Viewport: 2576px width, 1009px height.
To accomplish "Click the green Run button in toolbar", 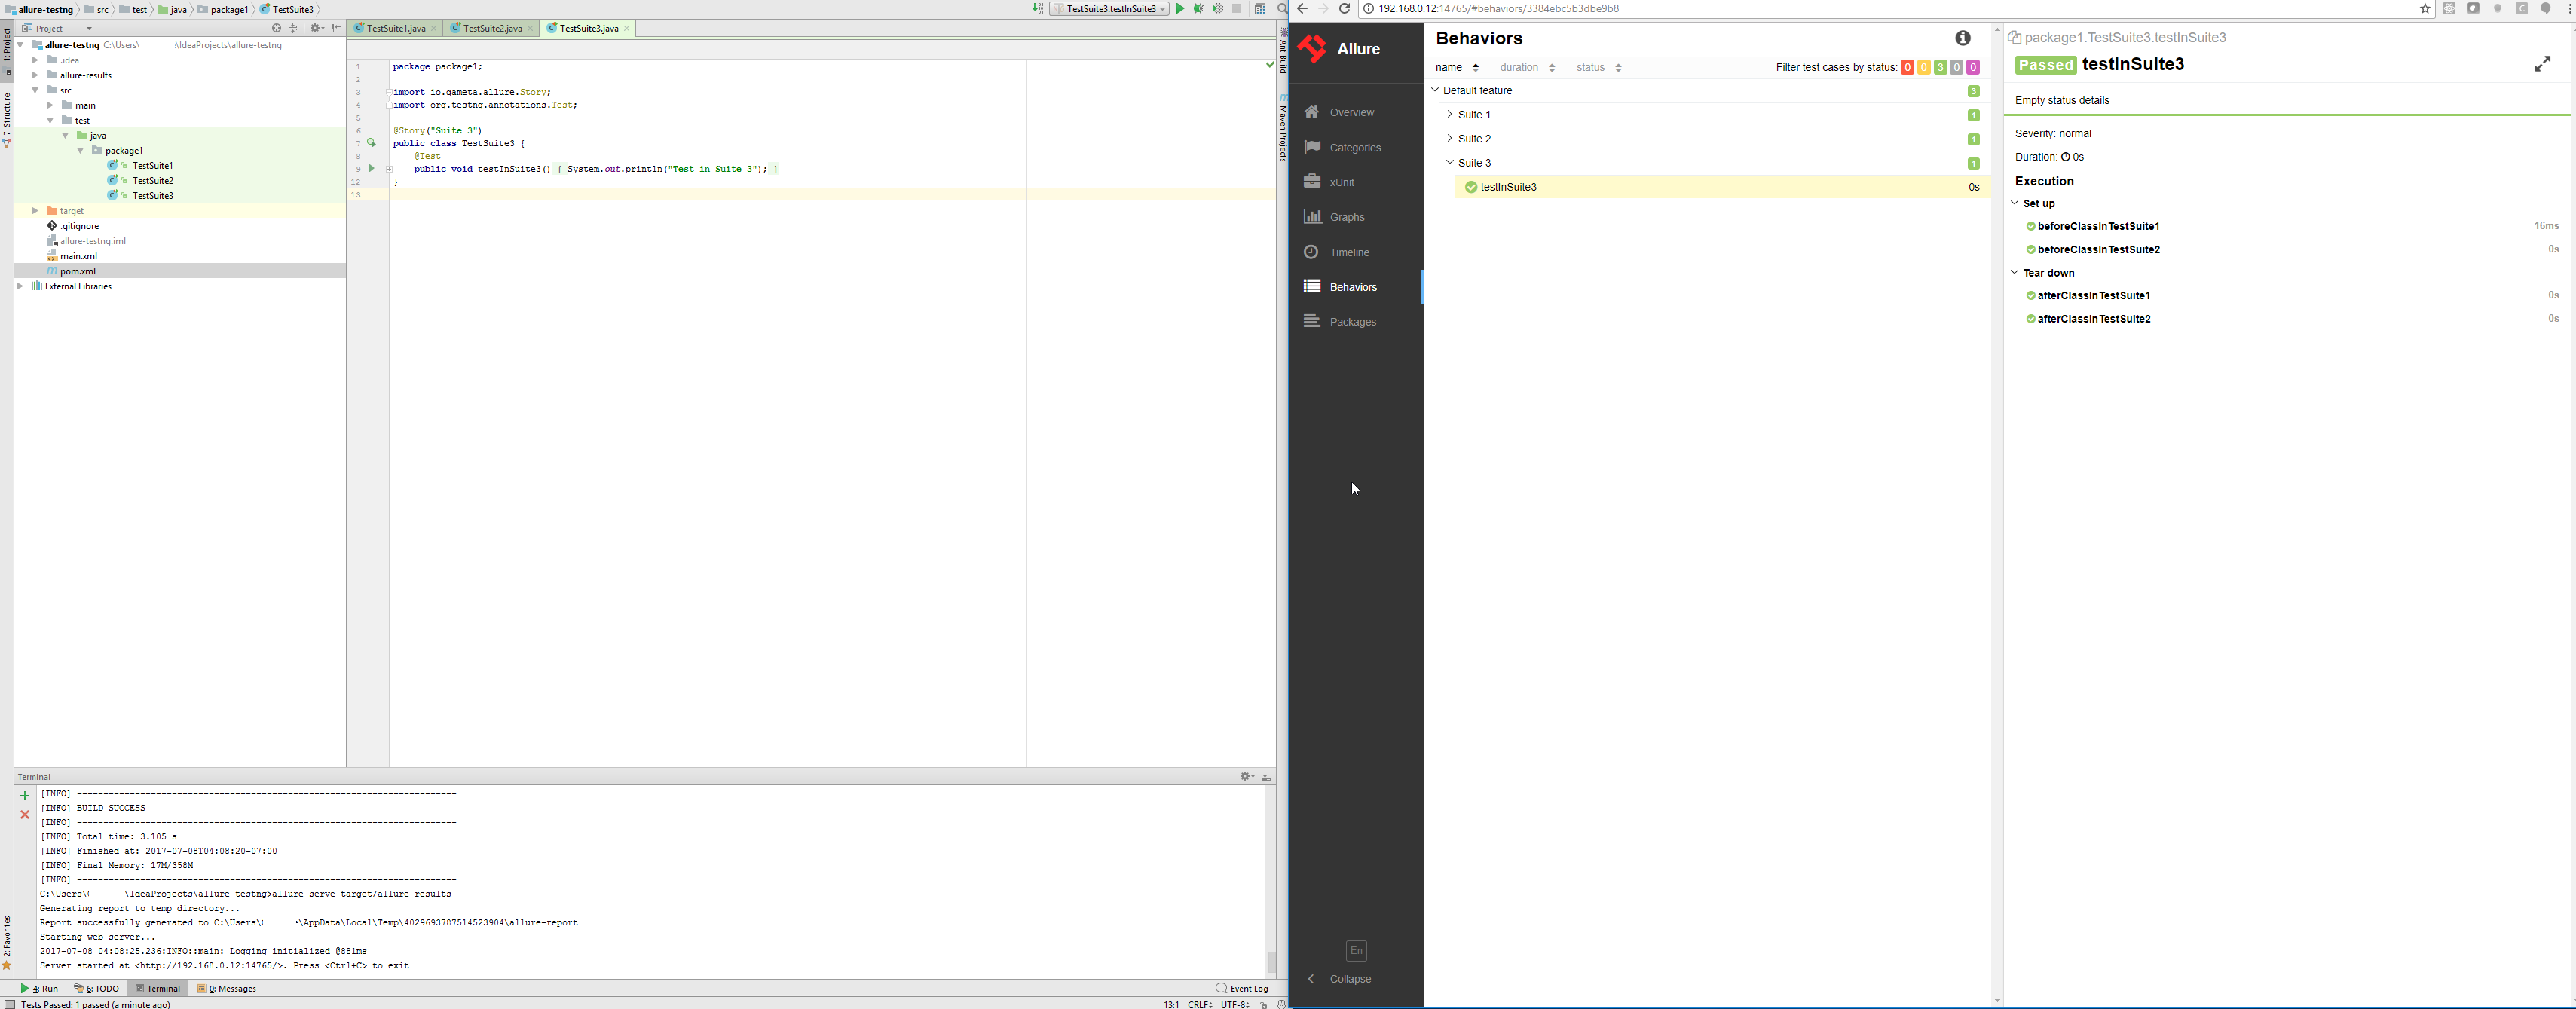I will coord(1180,9).
